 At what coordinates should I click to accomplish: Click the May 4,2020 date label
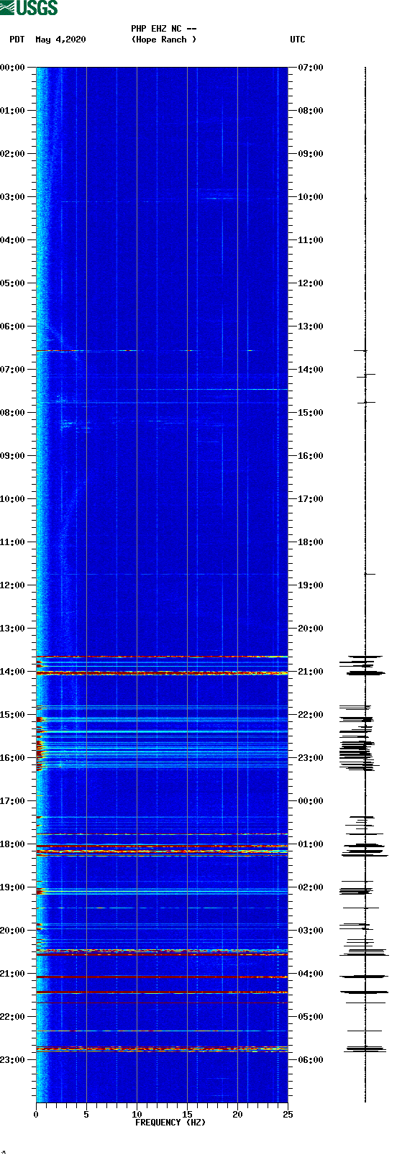coord(60,40)
